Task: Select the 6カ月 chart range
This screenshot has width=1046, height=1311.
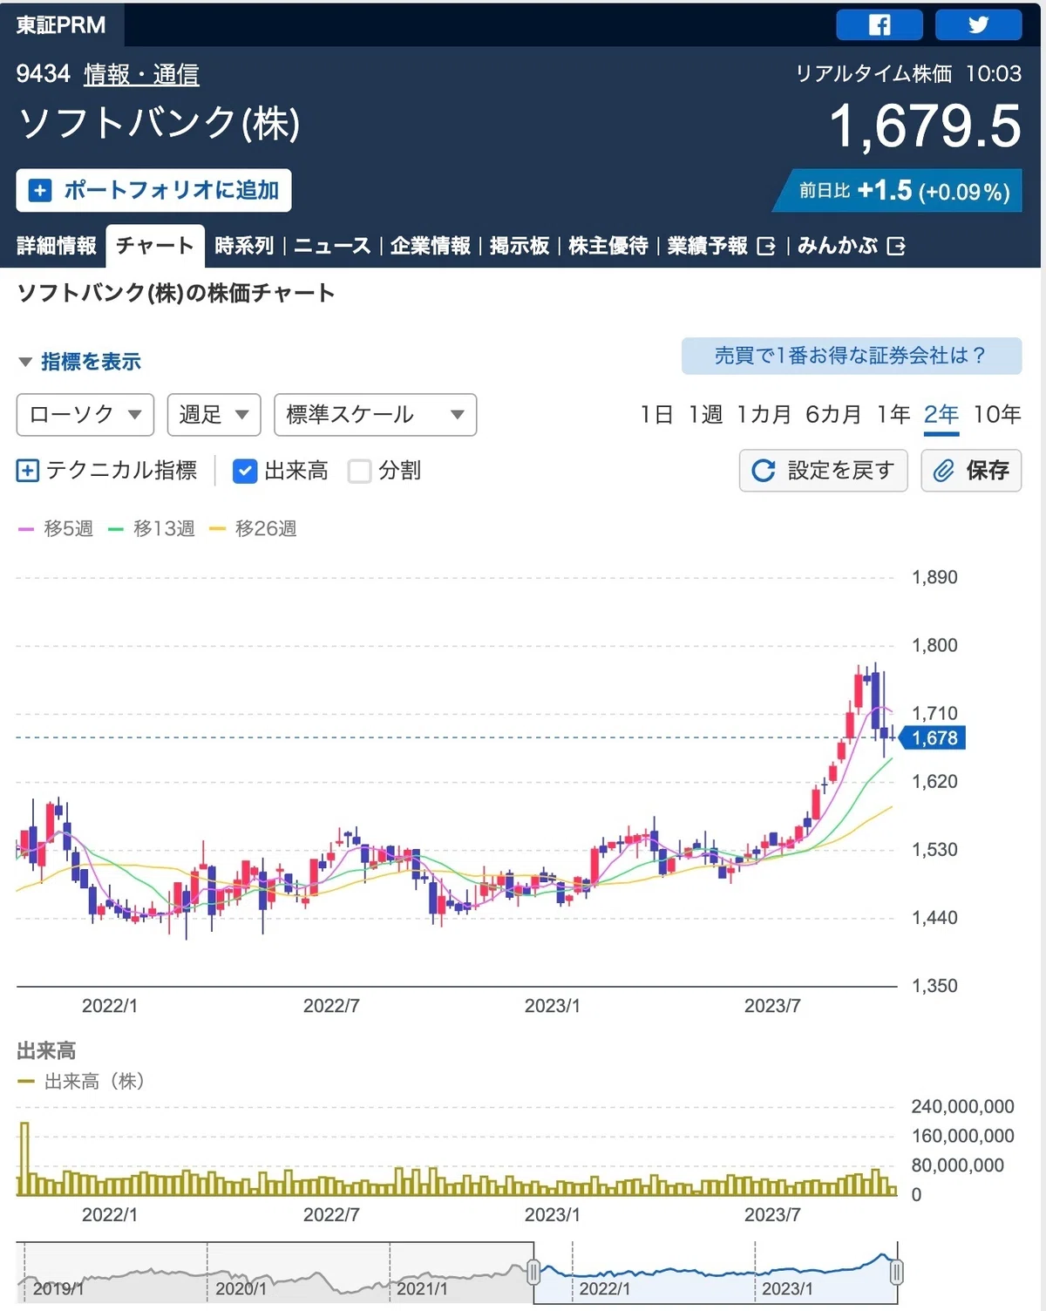Action: coord(833,415)
